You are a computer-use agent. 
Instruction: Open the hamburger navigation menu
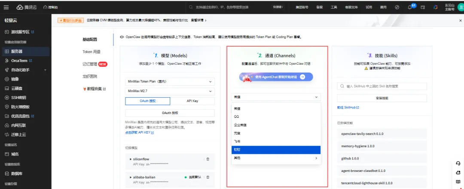[x=6, y=7]
